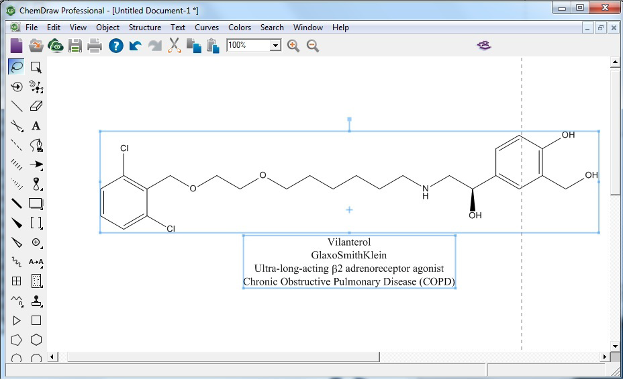The width and height of the screenshot is (623, 380).
Task: Select the Marquee selection tool
Action: [36, 66]
